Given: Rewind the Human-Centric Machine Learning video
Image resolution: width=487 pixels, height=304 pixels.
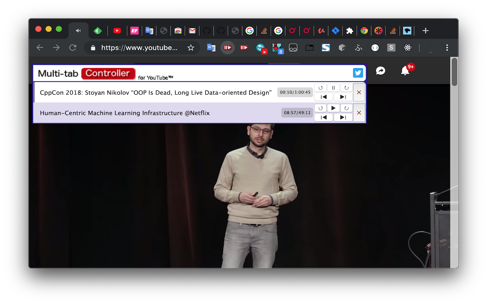Looking at the screenshot, I should (320, 108).
